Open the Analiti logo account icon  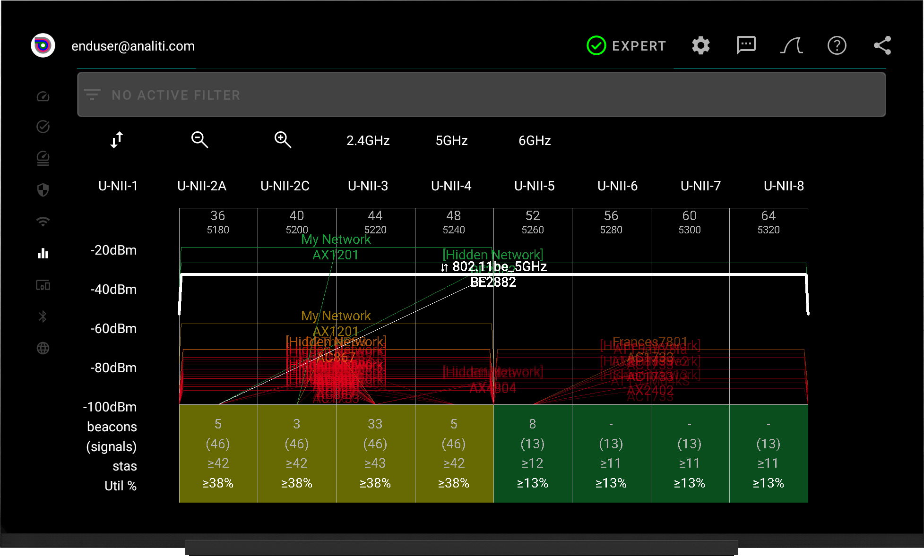[x=43, y=46]
